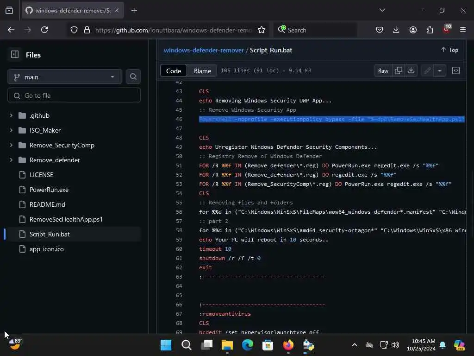
Task: Go forward to next page
Action: (27, 30)
